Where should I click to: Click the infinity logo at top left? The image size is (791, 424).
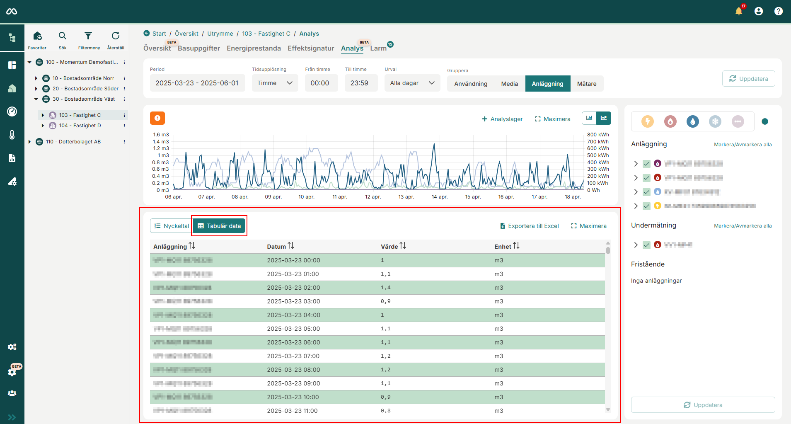click(12, 11)
